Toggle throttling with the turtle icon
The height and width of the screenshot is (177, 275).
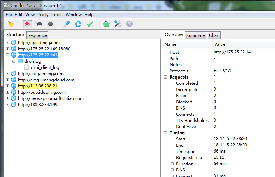[39, 24]
